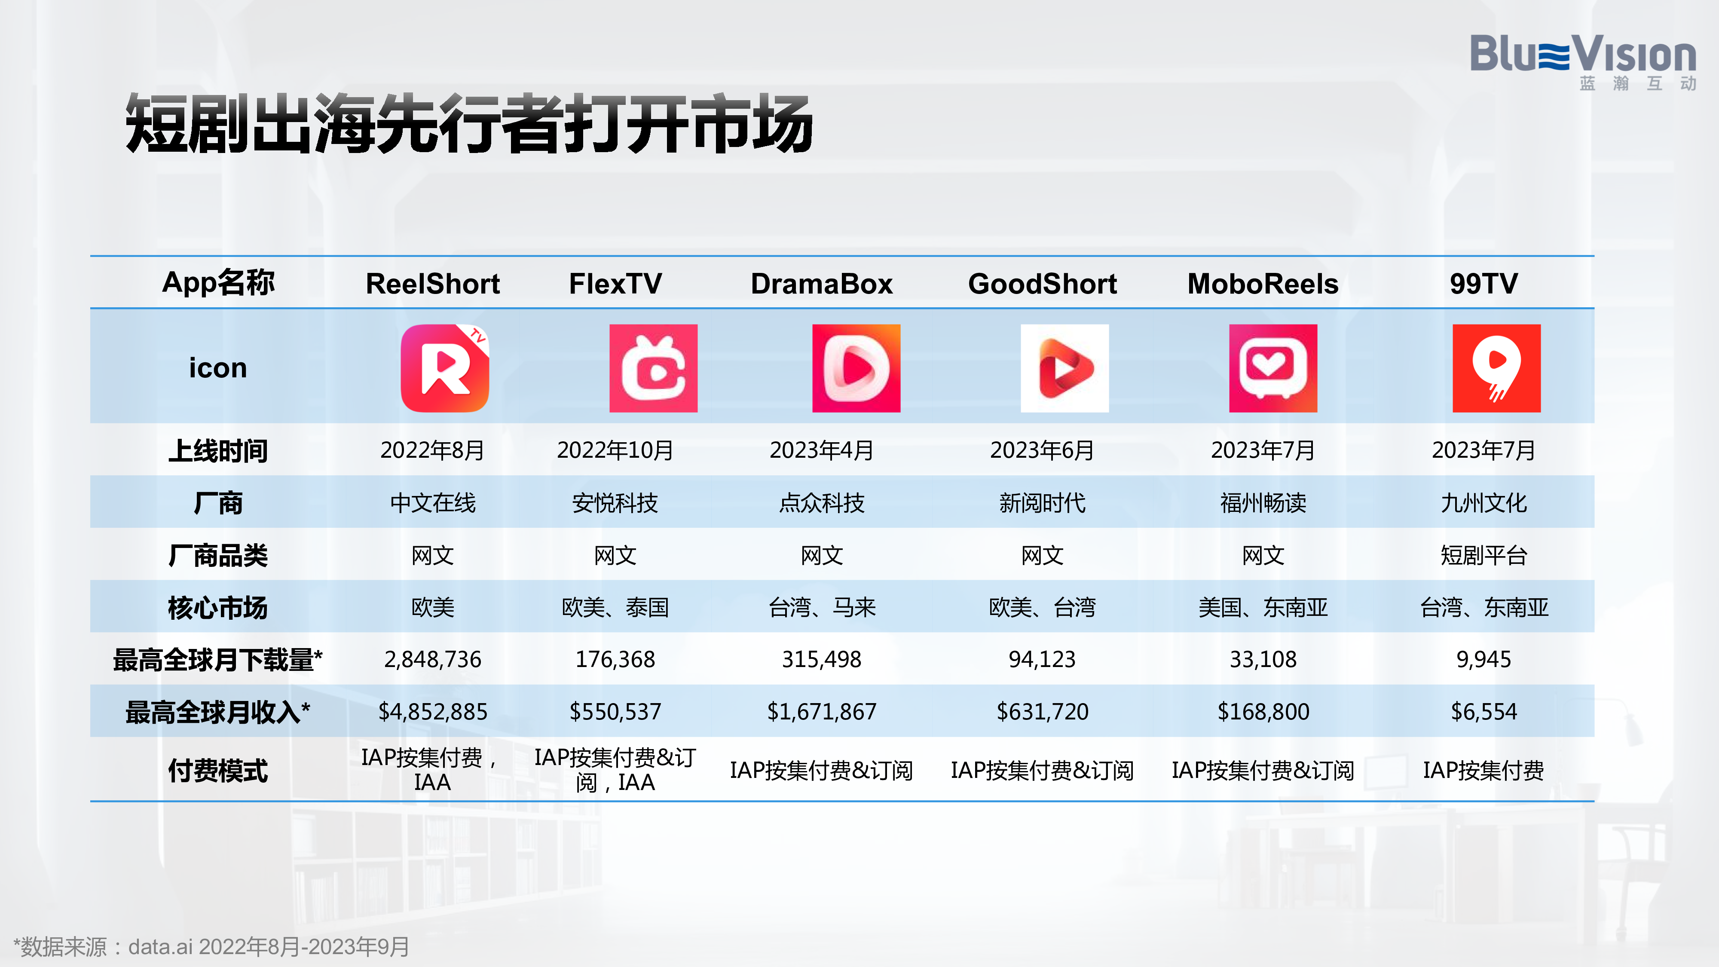Click the vendor cell 九州文化
Screen dimensions: 1719x967
[1483, 502]
